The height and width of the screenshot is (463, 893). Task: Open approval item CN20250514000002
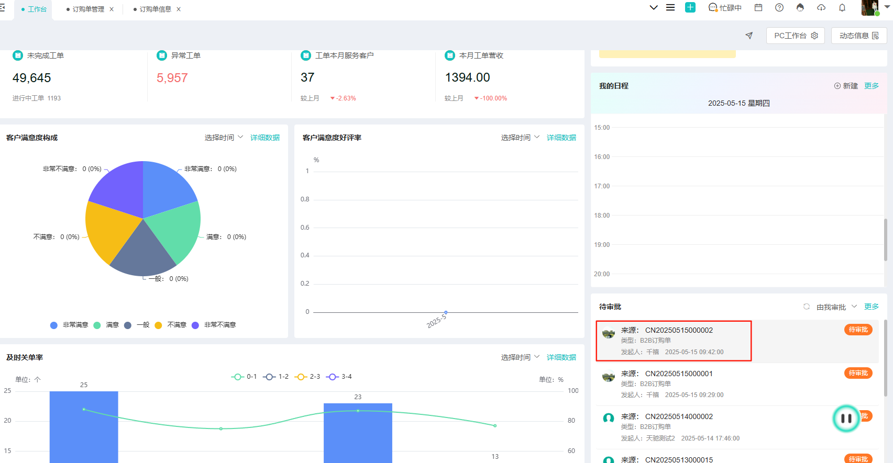[x=737, y=427]
